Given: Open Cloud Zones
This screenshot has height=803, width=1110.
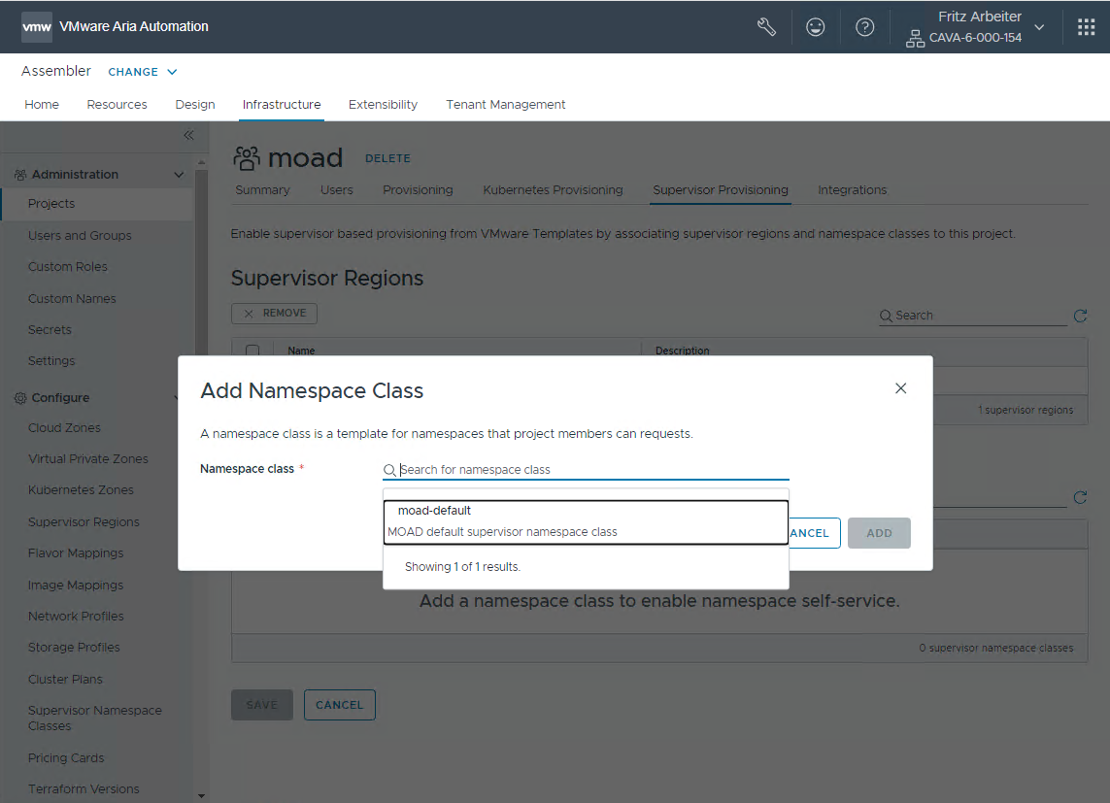Looking at the screenshot, I should pyautogui.click(x=64, y=428).
